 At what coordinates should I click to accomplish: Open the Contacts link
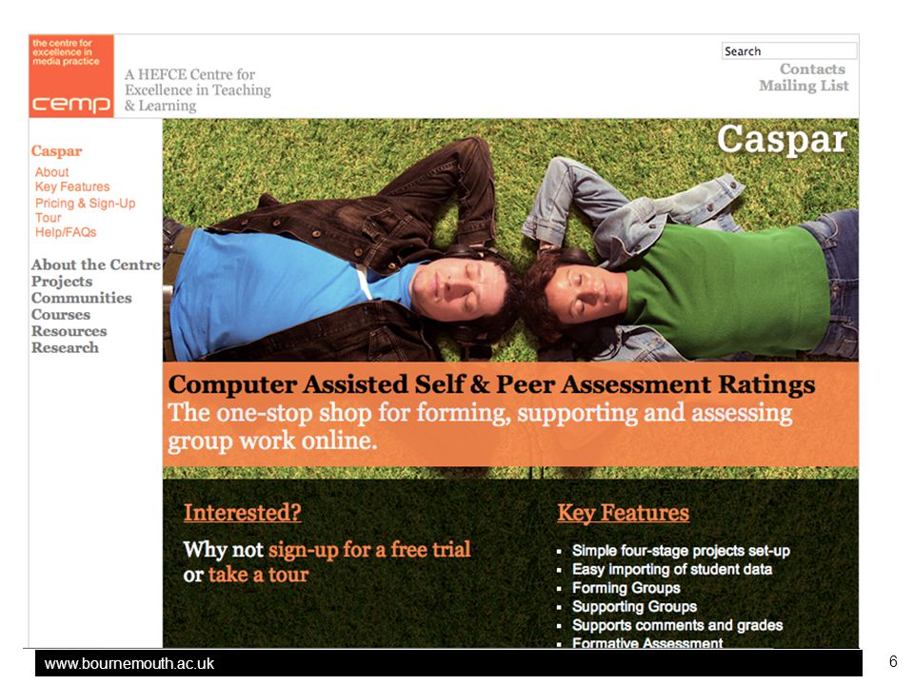pos(812,68)
